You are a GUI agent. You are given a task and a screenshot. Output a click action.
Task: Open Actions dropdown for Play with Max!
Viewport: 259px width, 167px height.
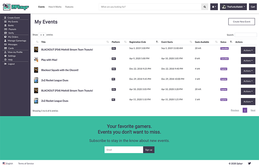248,61
